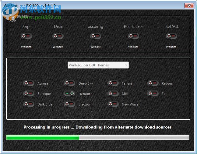Image resolution: width=197 pixels, height=154 pixels.
Task: Toggle the SetACL download switch
Action: [x=171, y=36]
